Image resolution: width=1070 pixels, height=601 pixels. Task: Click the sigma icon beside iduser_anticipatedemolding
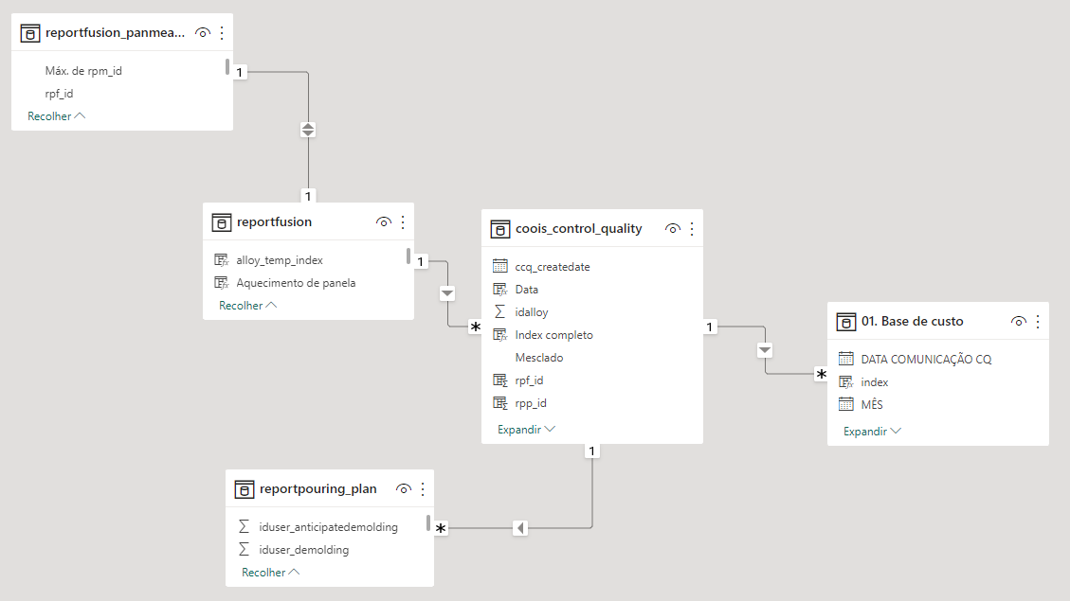coord(244,526)
